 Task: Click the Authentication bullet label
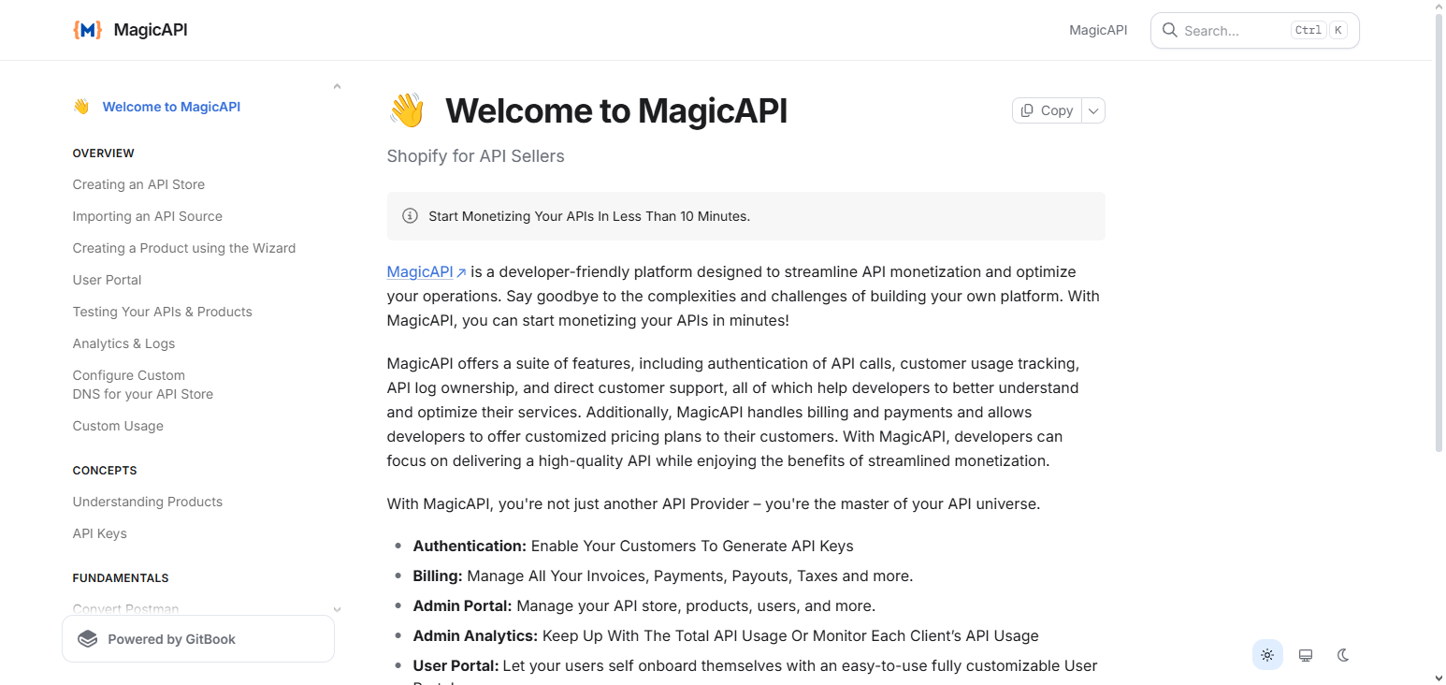pyautogui.click(x=470, y=546)
